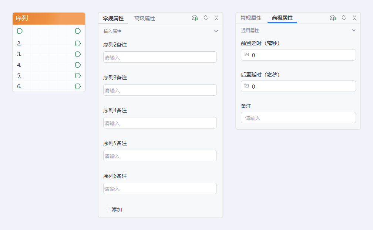The width and height of the screenshot is (373, 230).
Task: Switch to 高级属性 tab in the 输入属性 panel
Action: point(145,18)
